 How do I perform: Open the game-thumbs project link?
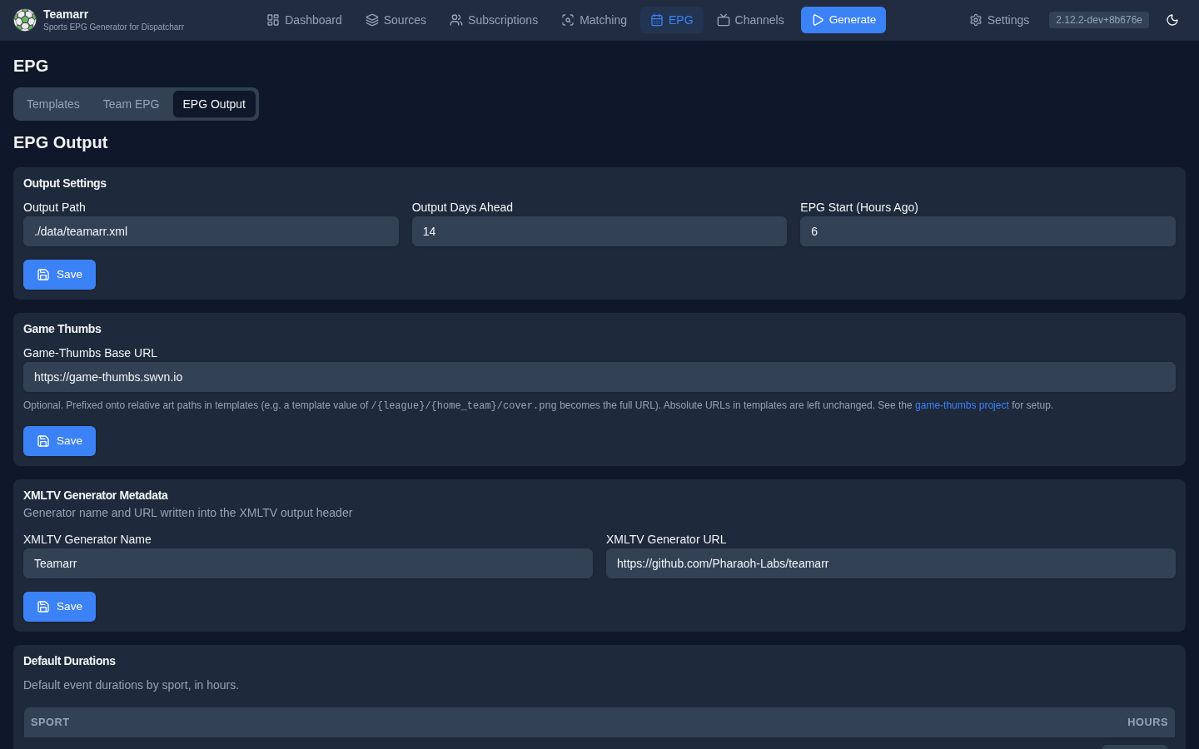click(x=962, y=405)
